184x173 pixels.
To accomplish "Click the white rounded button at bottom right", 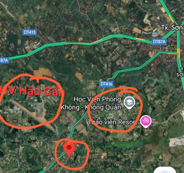I will [165, 170].
